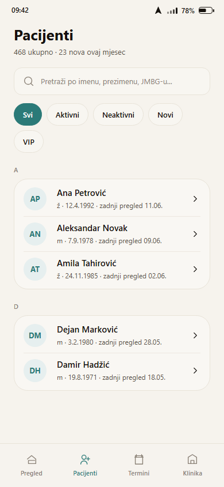The image size is (224, 487).
Task: Tap the AT avatar for Amila Tahirović
Action: (x=35, y=269)
